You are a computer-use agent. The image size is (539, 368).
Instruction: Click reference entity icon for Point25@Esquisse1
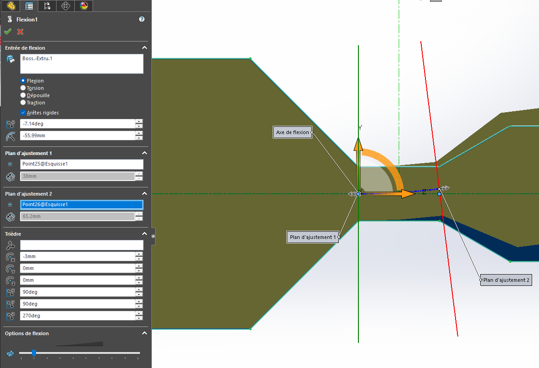[10, 164]
